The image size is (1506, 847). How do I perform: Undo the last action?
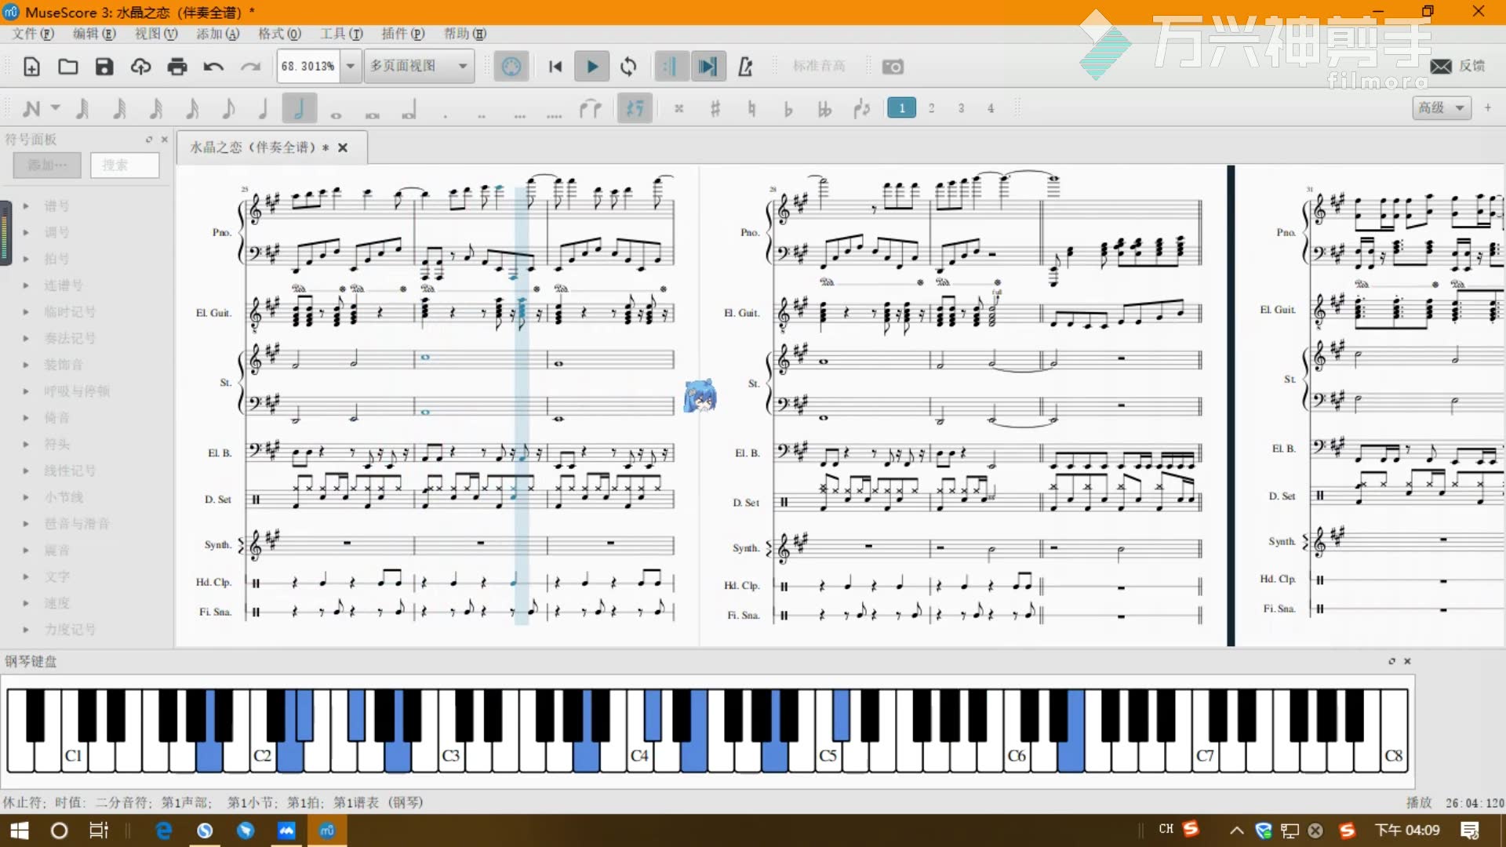[213, 67]
